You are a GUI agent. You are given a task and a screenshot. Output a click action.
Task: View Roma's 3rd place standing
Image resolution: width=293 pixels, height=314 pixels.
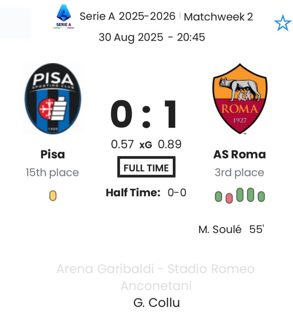(x=239, y=173)
